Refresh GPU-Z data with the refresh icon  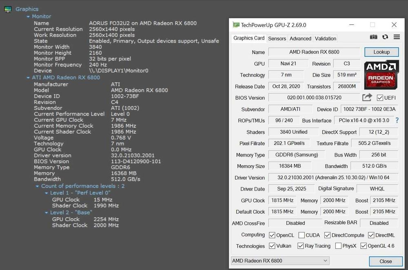(385, 37)
